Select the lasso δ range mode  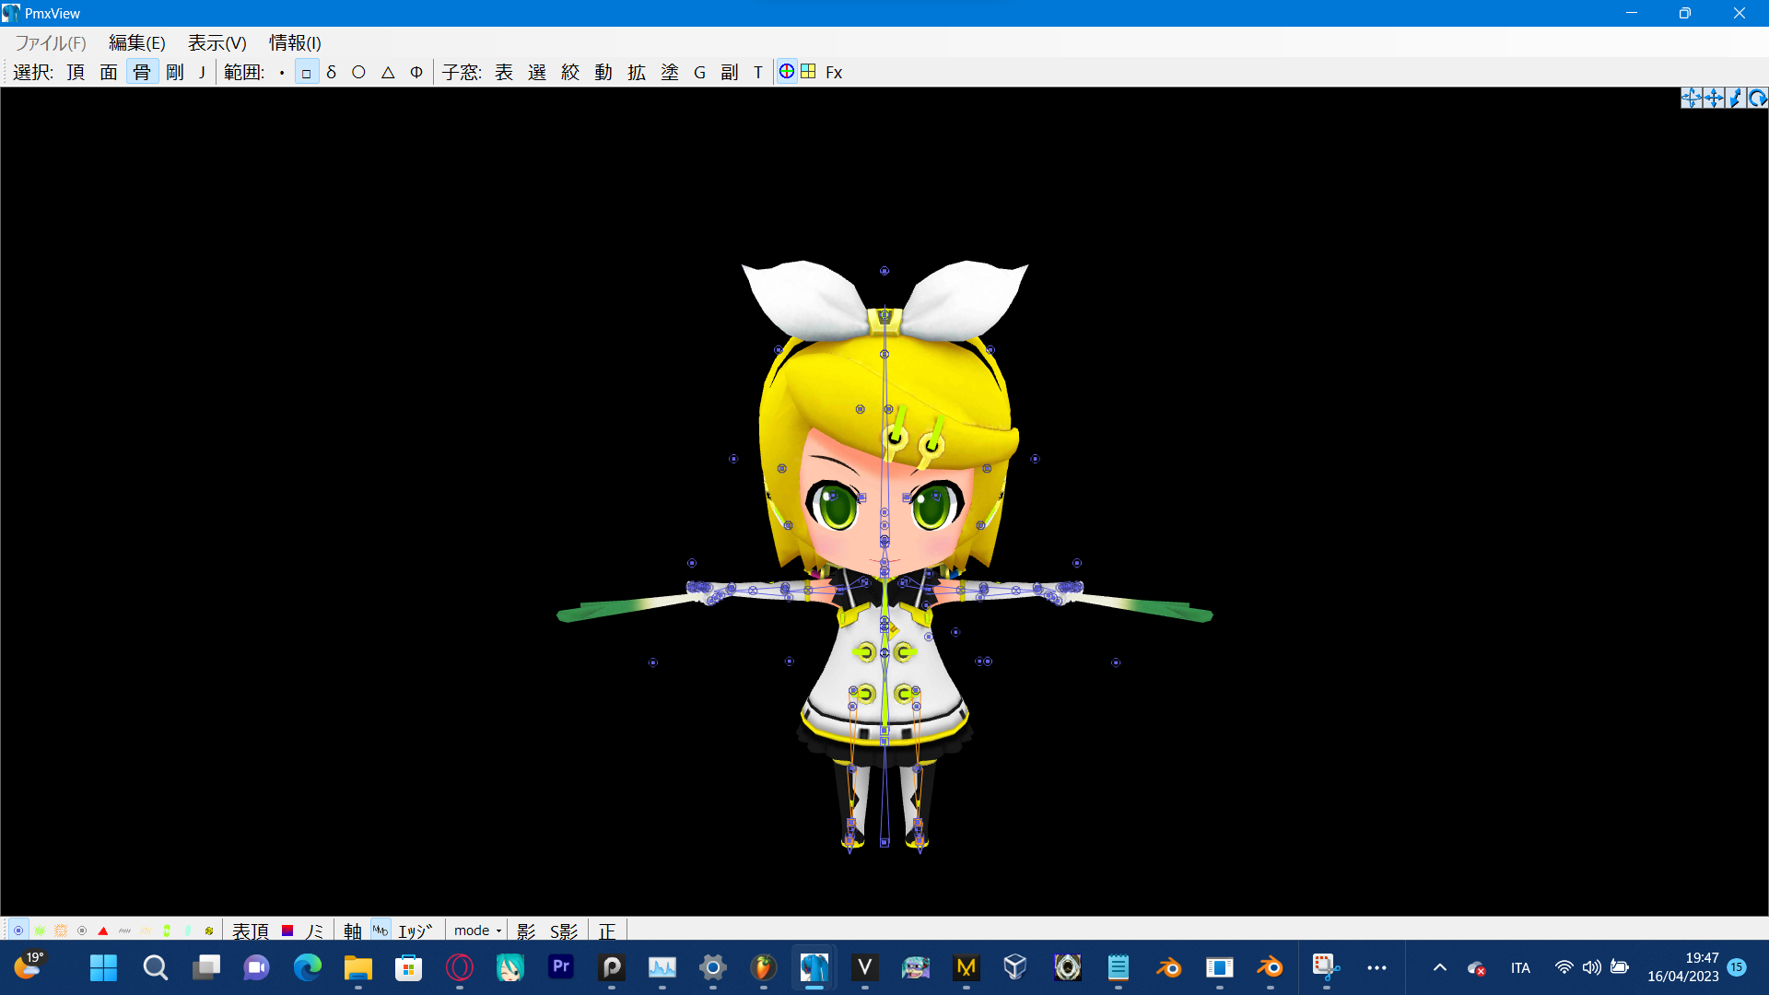[x=332, y=72]
